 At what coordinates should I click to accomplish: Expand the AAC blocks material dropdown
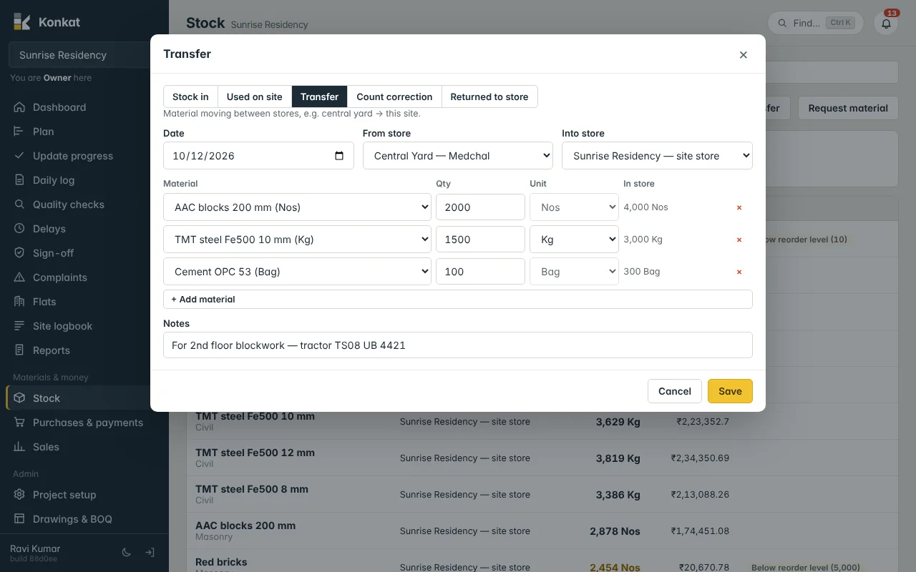[297, 207]
